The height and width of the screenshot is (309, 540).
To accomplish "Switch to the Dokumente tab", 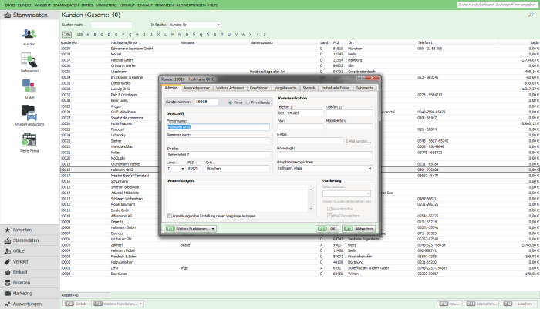I will [364, 88].
